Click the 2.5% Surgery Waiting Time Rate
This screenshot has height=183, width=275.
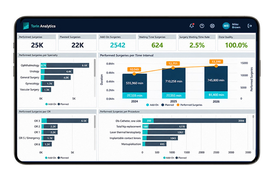pos(197,45)
